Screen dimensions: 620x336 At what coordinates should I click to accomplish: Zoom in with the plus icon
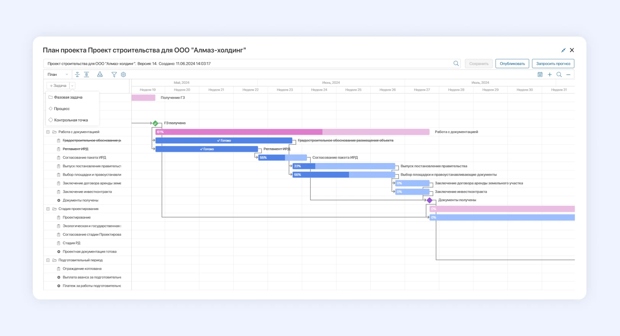(550, 75)
